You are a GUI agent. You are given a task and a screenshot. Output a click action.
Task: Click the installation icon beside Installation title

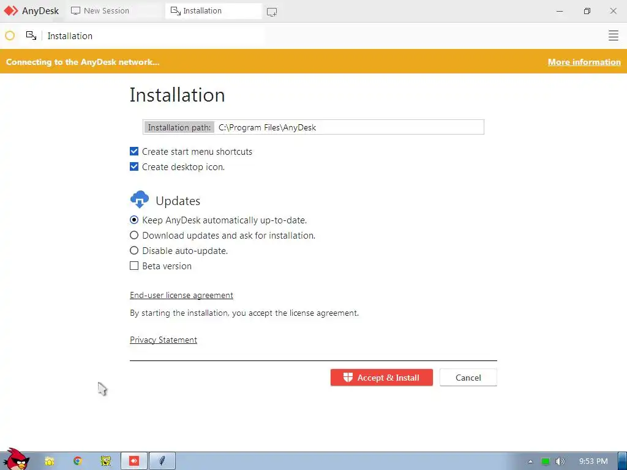31,35
